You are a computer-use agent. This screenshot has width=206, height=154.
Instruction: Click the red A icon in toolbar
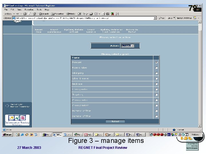[112, 14]
